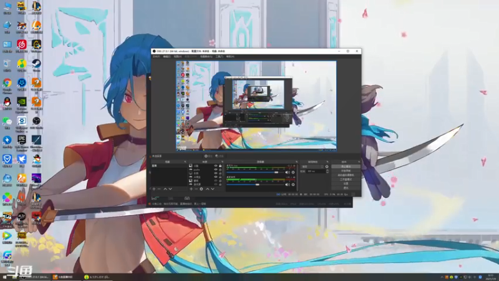Image resolution: width=499 pixels, height=281 pixels.
Task: Click the OBS preview canvas
Action: tap(256, 106)
